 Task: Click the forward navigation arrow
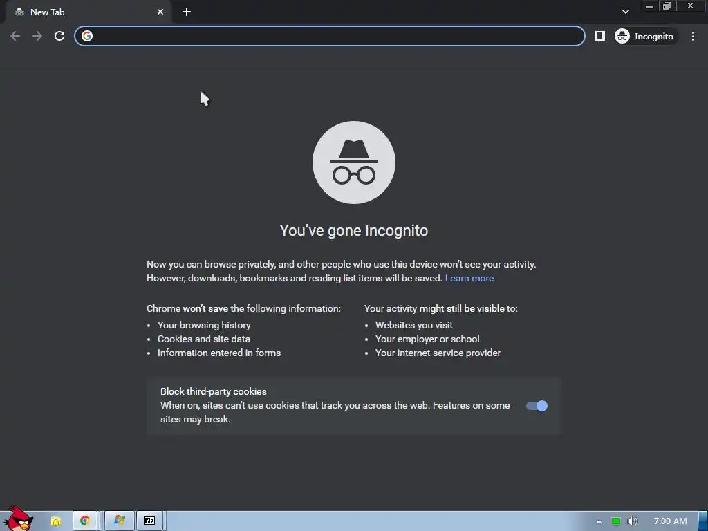click(37, 36)
